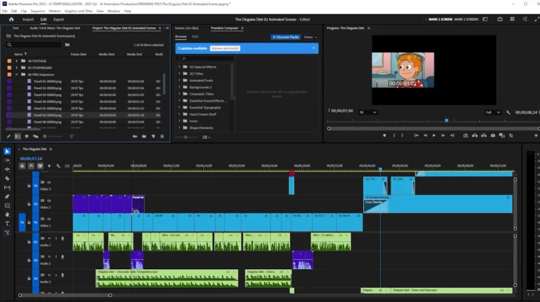Open Program monitor settings wrench
The image size is (540, 302).
(508, 112)
